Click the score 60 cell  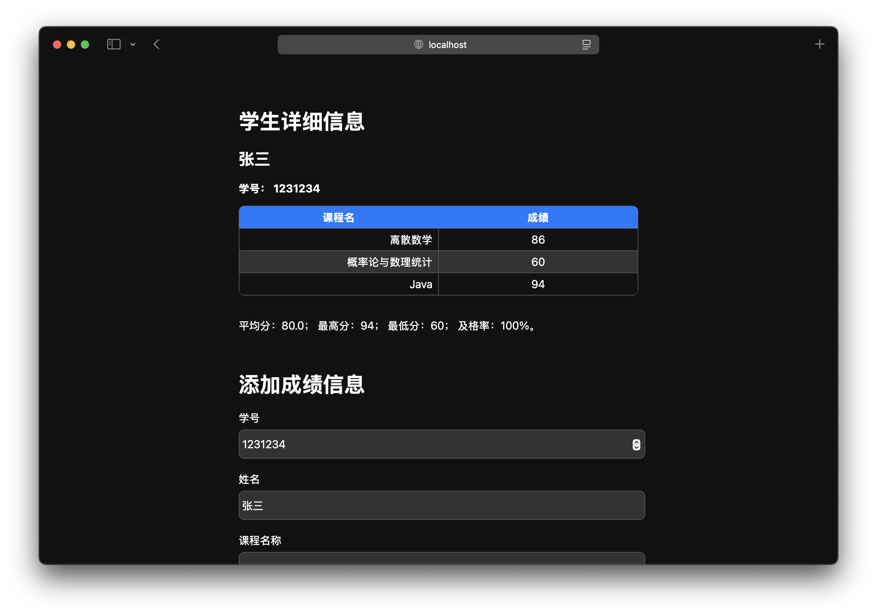tap(538, 262)
